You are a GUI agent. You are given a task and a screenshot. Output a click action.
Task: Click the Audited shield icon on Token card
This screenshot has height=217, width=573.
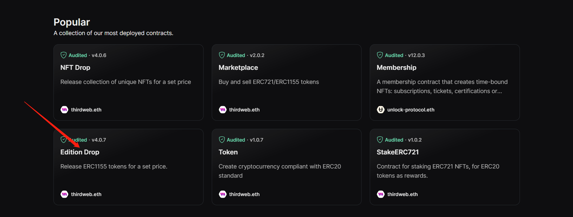tap(222, 140)
